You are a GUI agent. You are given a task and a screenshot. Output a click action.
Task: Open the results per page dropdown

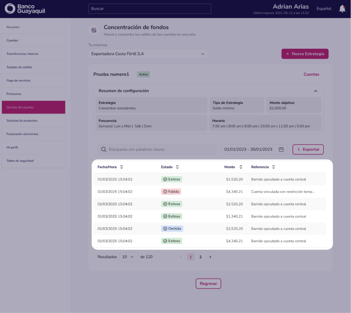click(128, 257)
